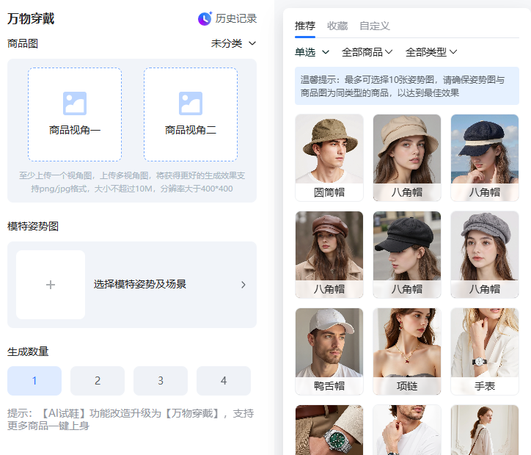Click the arrow beside 选择模特姿势及场景

(x=243, y=285)
